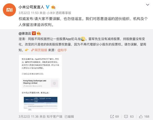Click the 3月22日 11:36 timestamp

click(x=29, y=117)
